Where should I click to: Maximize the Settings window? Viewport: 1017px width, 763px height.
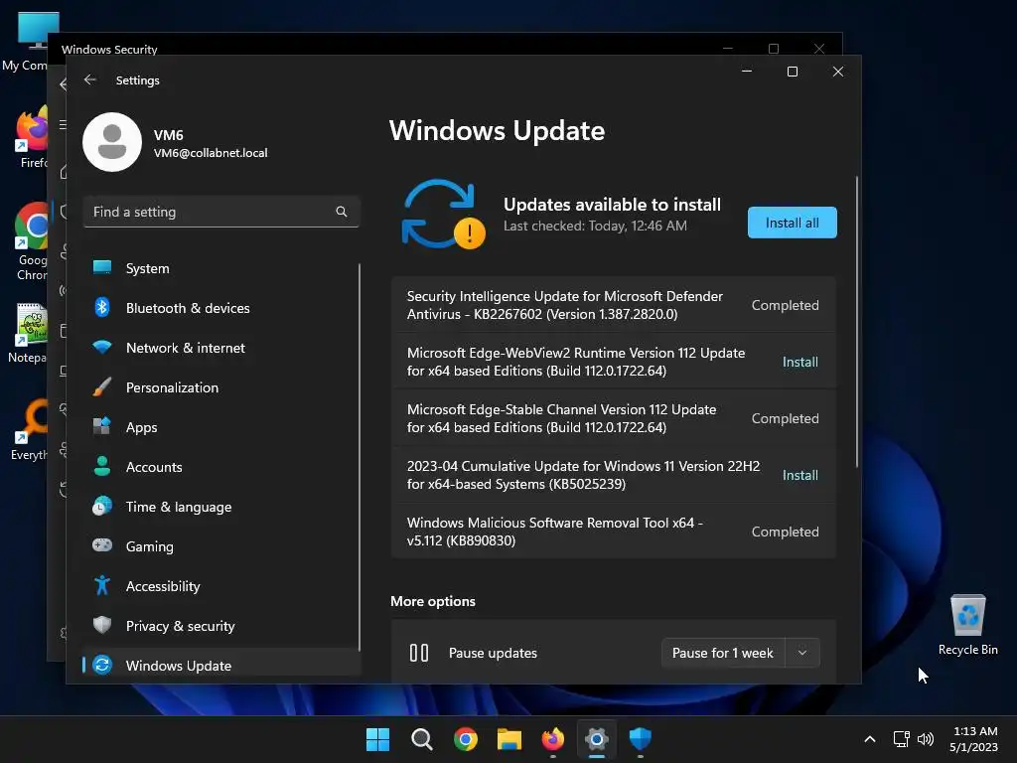tap(792, 72)
